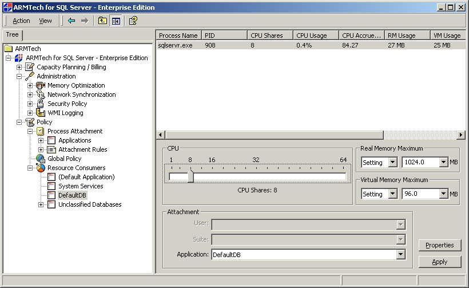
Task: Click the Forward arrow toolbar icon
Action: 85,21
